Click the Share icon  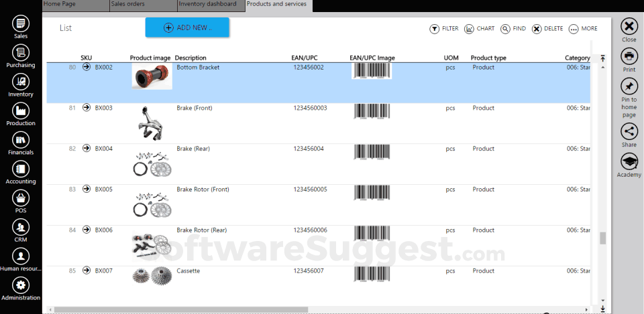click(x=629, y=132)
